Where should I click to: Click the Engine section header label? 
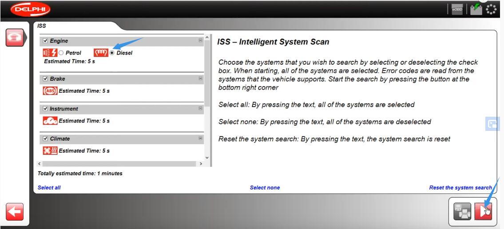59,41
